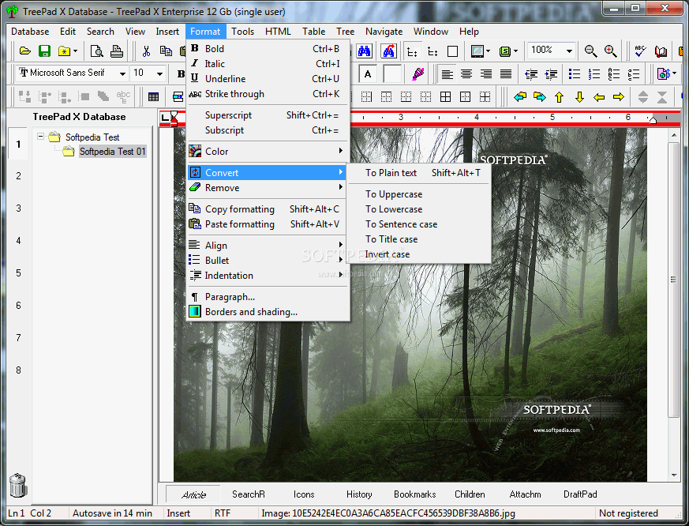Image resolution: width=689 pixels, height=526 pixels.
Task: Zoom out with the minus magnifier icon
Action: point(590,51)
